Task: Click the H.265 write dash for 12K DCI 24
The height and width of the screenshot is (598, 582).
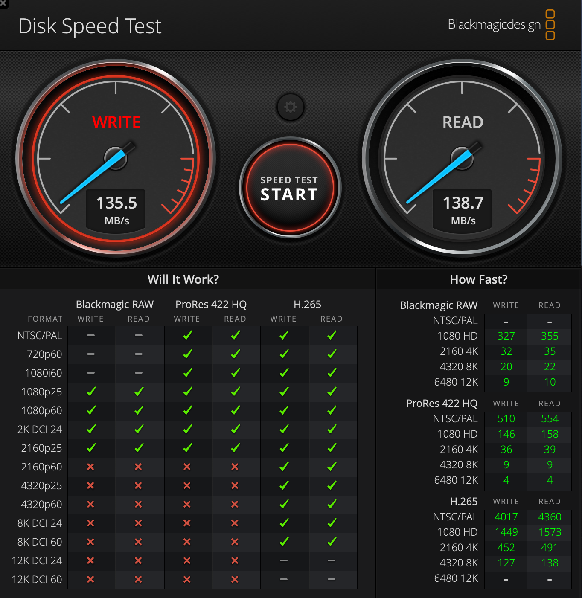Action: pos(284,560)
